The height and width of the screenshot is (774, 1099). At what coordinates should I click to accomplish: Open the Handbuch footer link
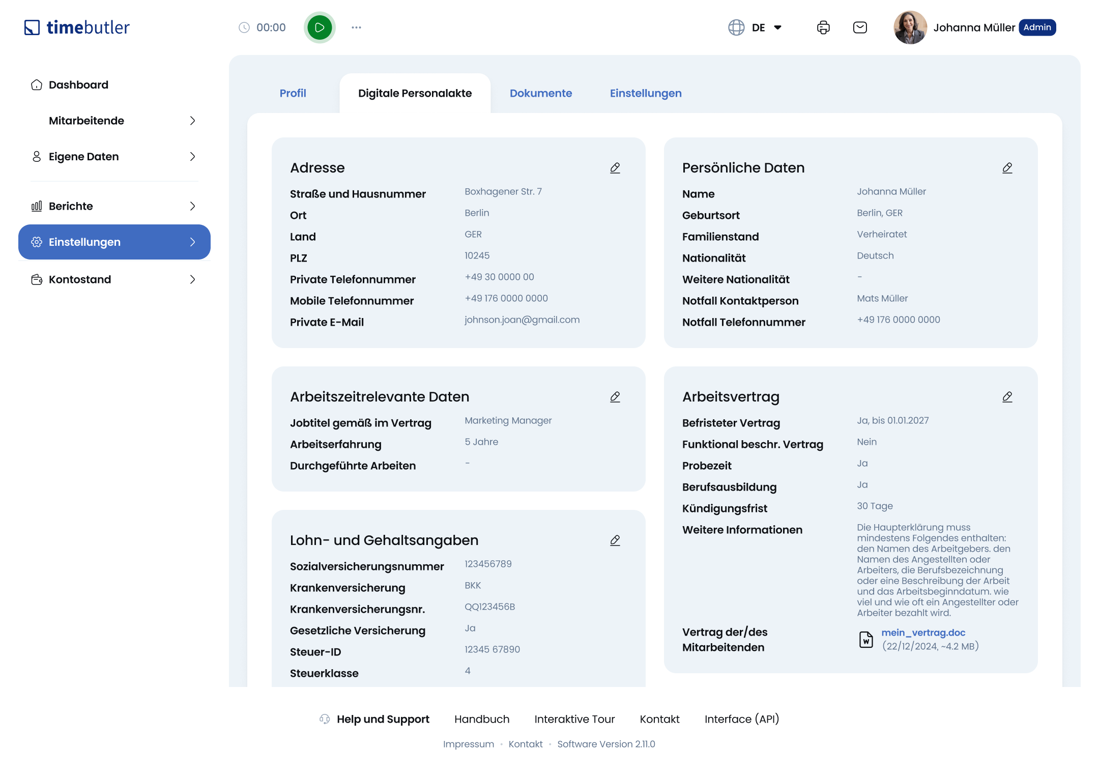point(481,719)
